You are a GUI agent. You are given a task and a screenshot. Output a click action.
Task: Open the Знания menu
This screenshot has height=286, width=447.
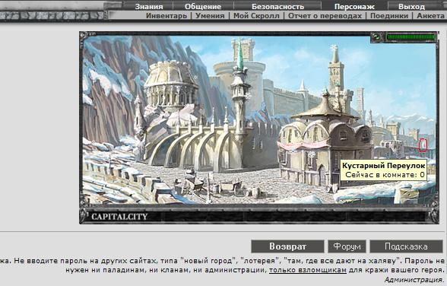coord(149,6)
